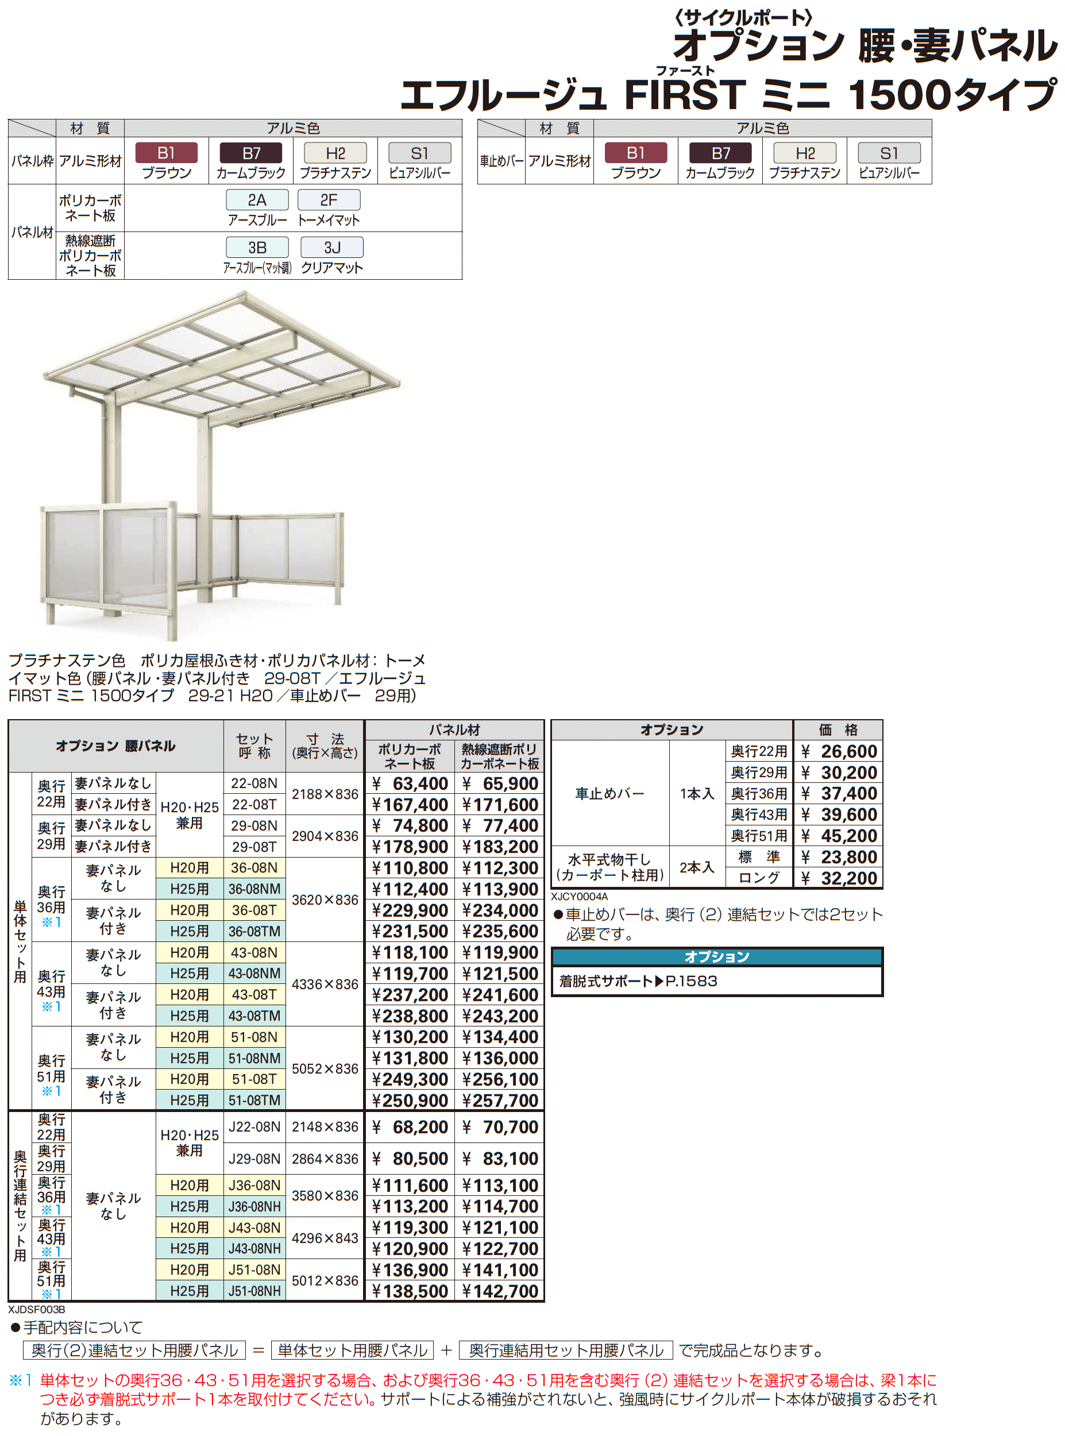Click the heading オプション 腰・妻パネル

pos(865,45)
